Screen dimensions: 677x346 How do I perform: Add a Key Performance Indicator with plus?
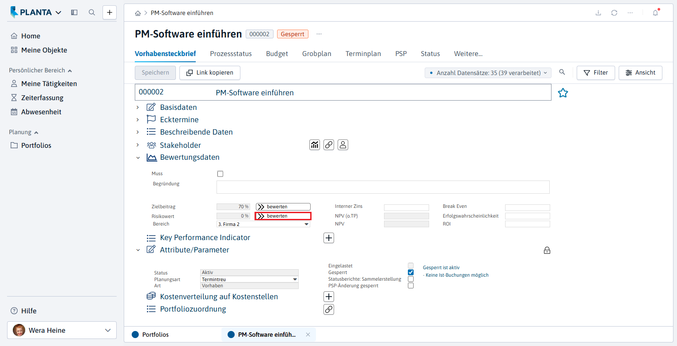(329, 238)
